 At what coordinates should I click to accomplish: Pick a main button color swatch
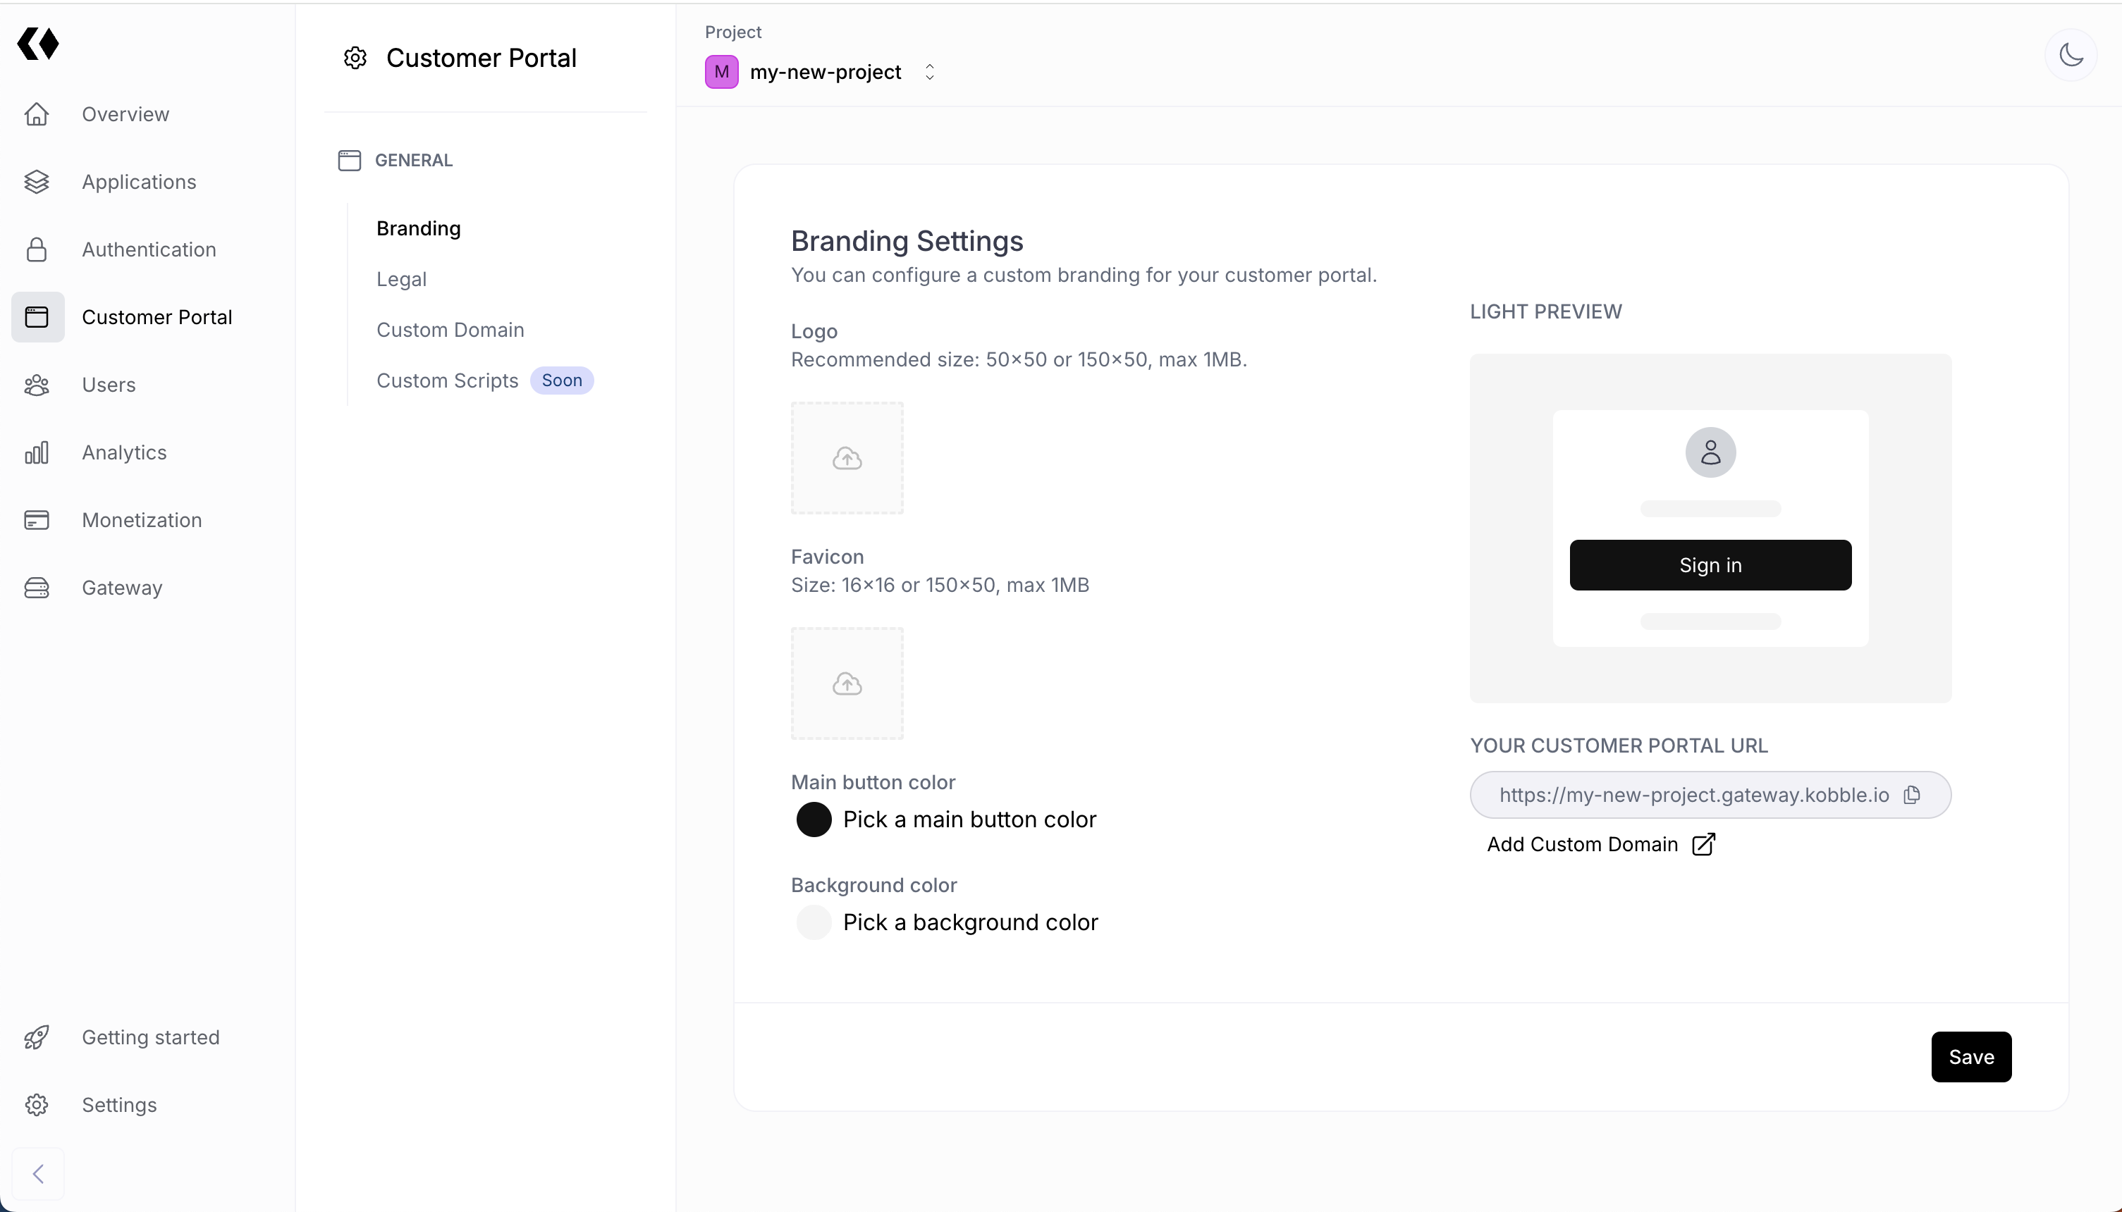point(814,820)
